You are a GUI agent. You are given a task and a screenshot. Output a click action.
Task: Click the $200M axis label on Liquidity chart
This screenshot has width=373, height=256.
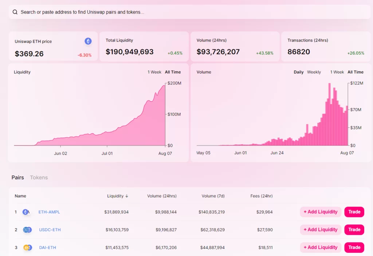click(174, 83)
